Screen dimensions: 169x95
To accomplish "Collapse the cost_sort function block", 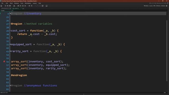I will 10,31.
